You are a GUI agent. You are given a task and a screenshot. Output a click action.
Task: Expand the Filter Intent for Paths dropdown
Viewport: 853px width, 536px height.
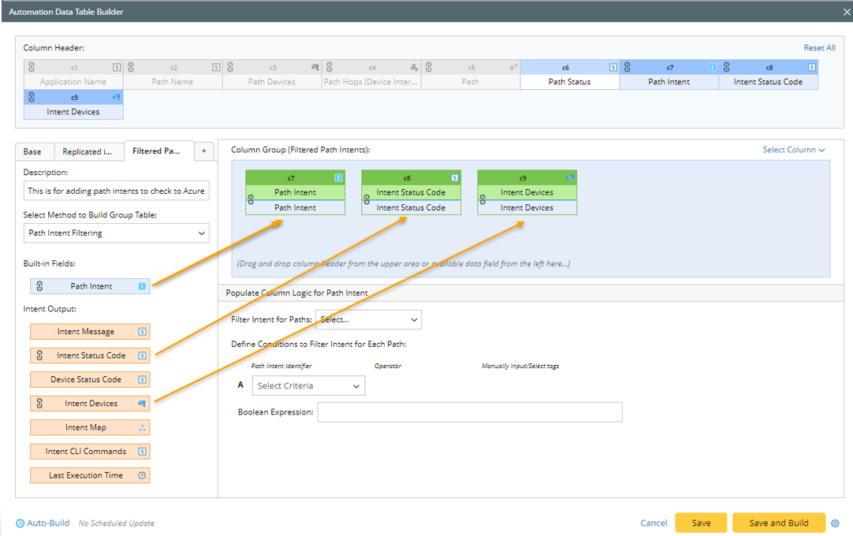pyautogui.click(x=368, y=320)
